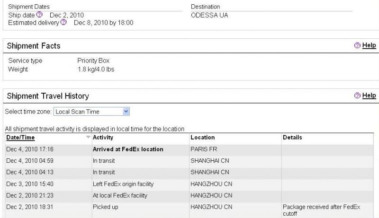The height and width of the screenshot is (218, 379).
Task: Click the Activity column header
Action: pos(103,138)
